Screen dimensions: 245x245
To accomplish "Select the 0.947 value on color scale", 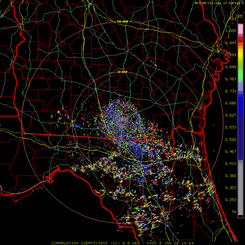I will (231, 43).
